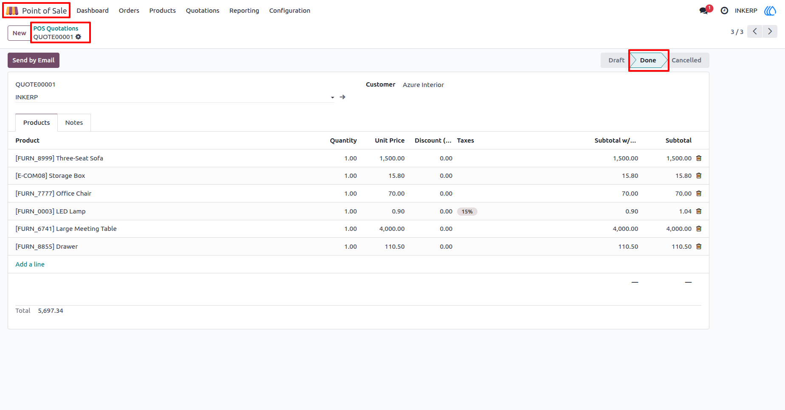Click Add a line link
This screenshot has height=410, width=785.
30,264
